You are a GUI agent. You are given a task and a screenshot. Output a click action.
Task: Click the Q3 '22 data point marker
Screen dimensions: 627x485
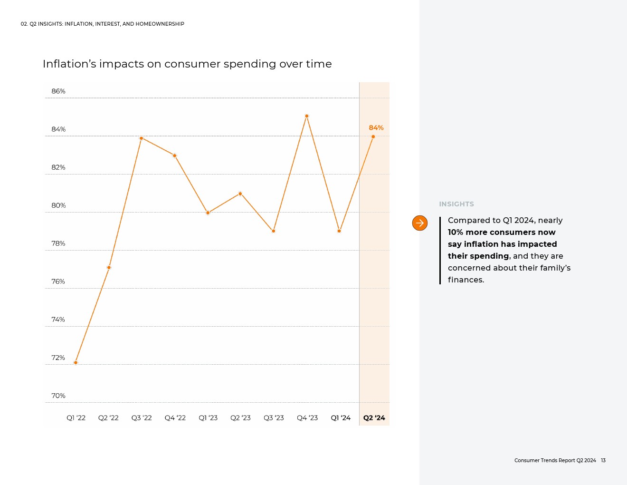(x=142, y=138)
